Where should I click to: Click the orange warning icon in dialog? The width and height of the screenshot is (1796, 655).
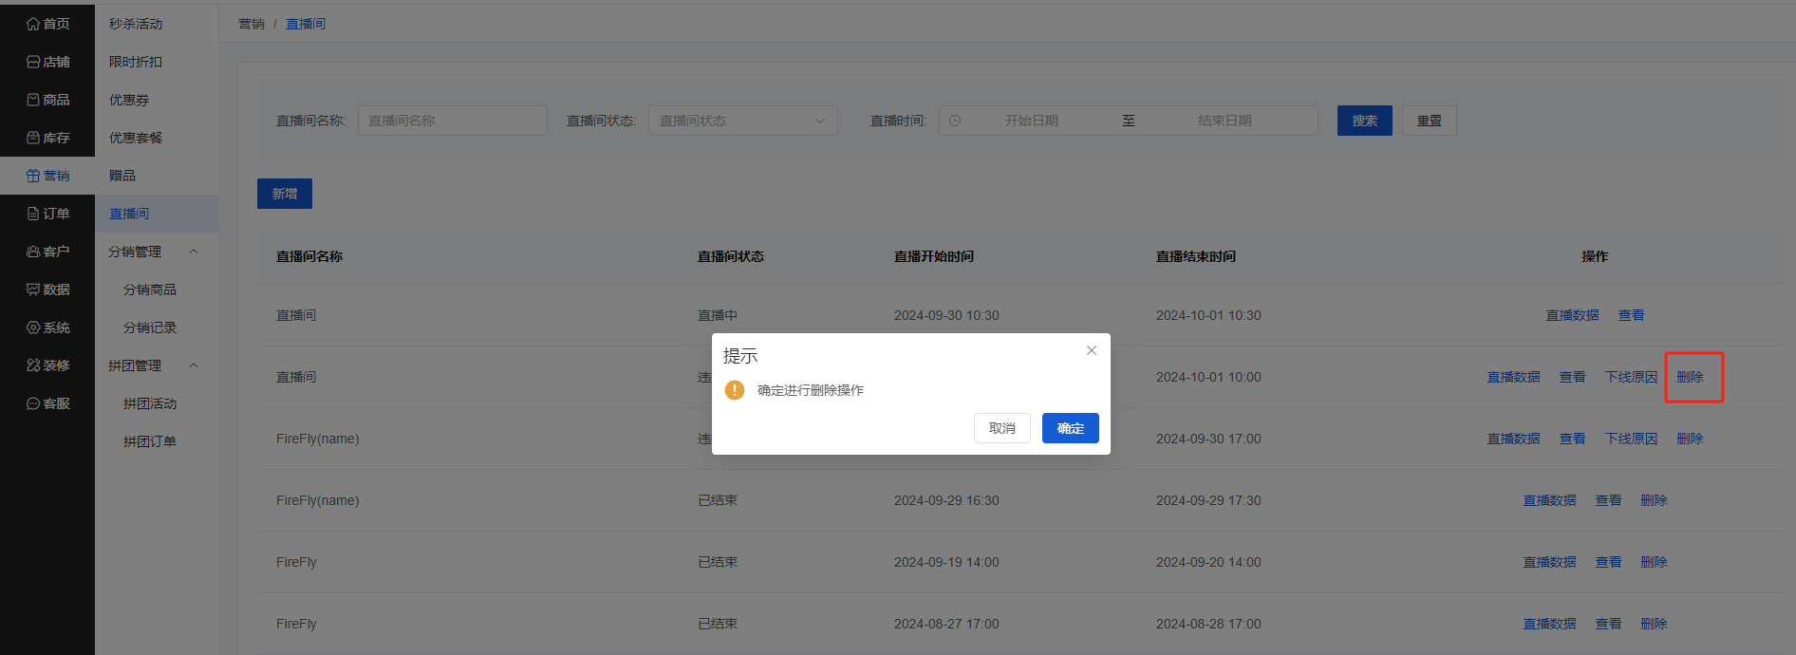[735, 390]
